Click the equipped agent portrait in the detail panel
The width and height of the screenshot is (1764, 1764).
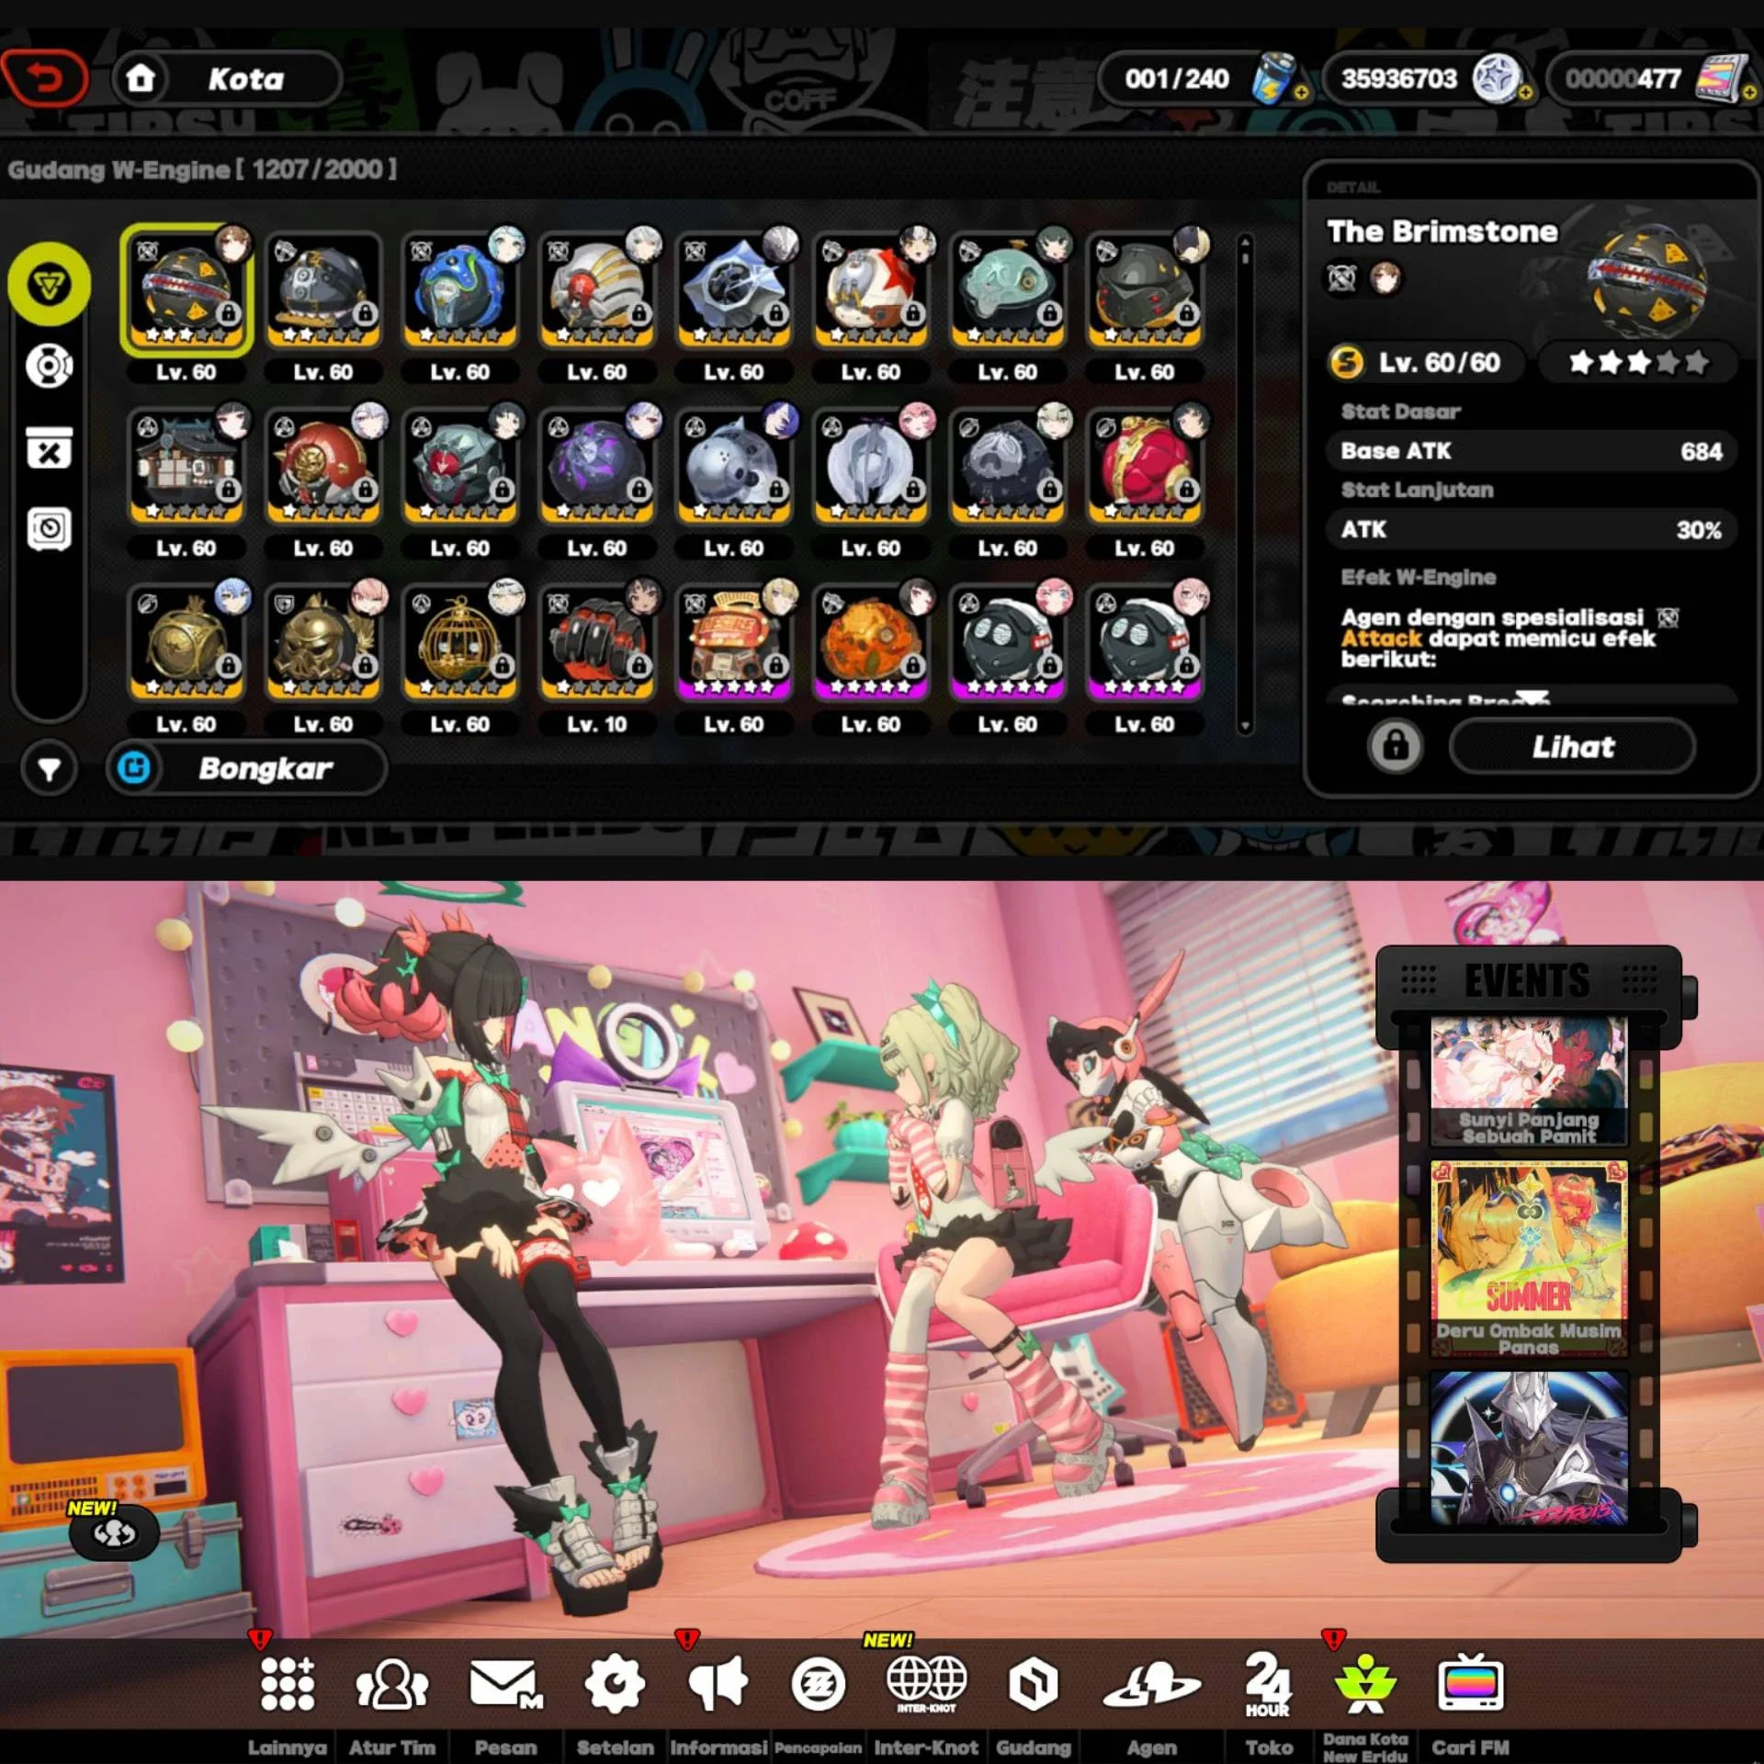(x=1385, y=278)
